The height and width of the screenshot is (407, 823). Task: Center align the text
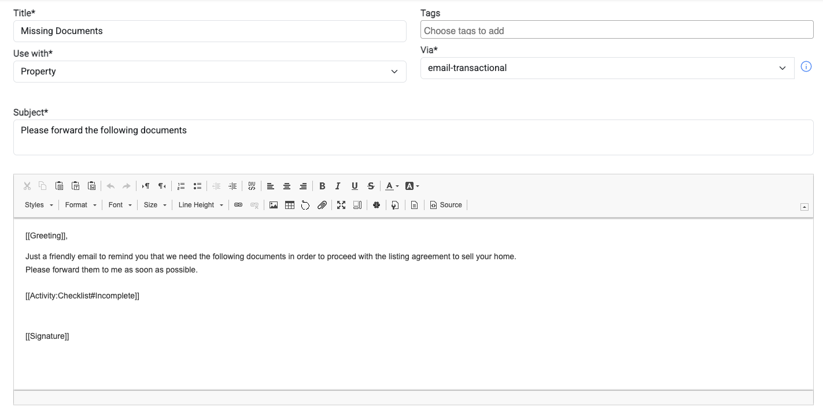point(286,186)
